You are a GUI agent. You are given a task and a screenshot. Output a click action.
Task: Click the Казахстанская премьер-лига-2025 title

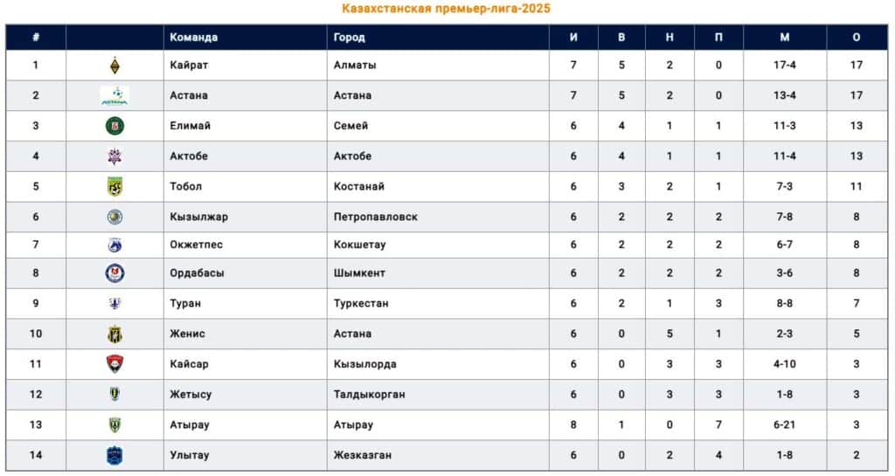pos(447,9)
